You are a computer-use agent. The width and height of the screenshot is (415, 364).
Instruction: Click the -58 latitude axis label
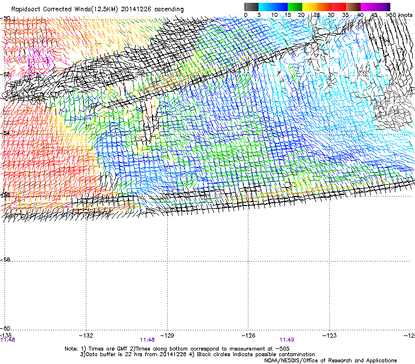tap(5, 260)
